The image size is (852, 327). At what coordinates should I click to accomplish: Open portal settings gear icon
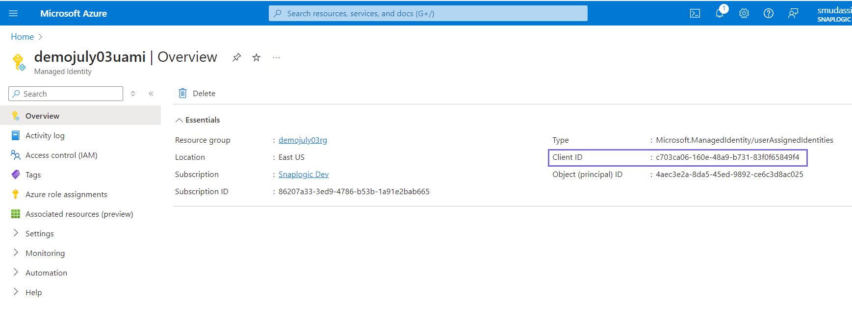[x=744, y=13]
